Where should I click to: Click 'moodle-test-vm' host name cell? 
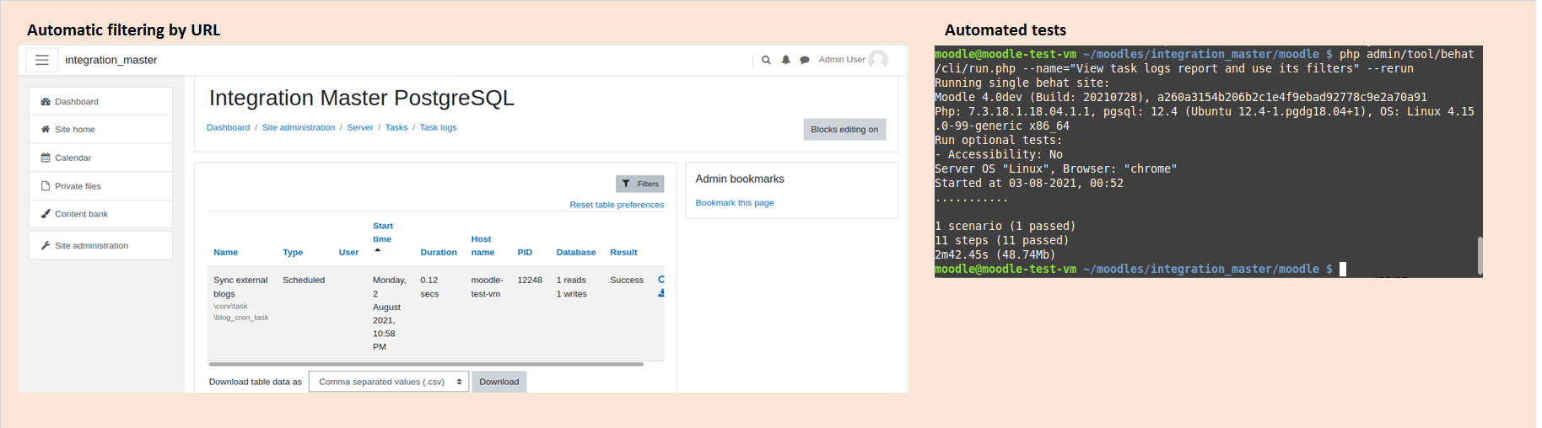(x=487, y=286)
